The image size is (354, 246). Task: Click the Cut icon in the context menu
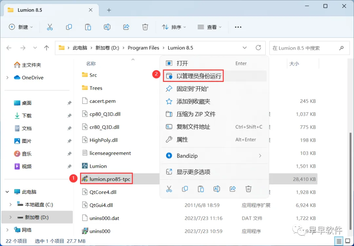point(169,189)
